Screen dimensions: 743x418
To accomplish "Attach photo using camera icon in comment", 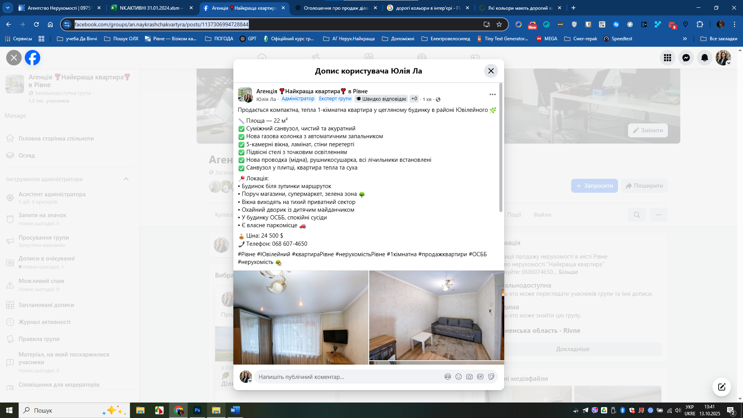I will tap(469, 377).
